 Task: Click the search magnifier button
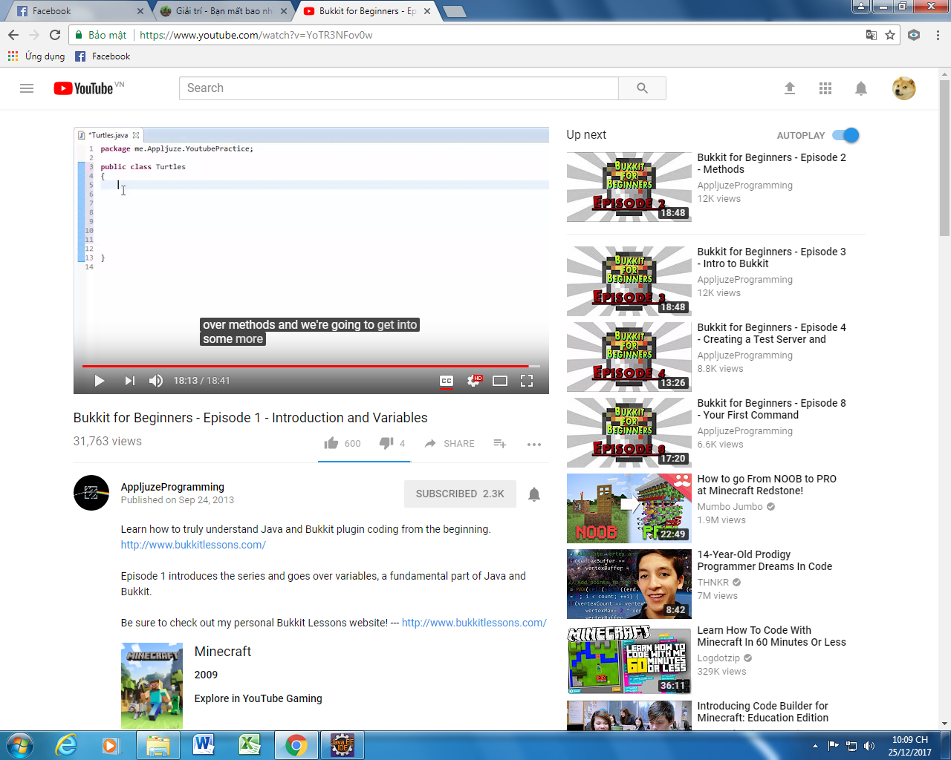[642, 88]
